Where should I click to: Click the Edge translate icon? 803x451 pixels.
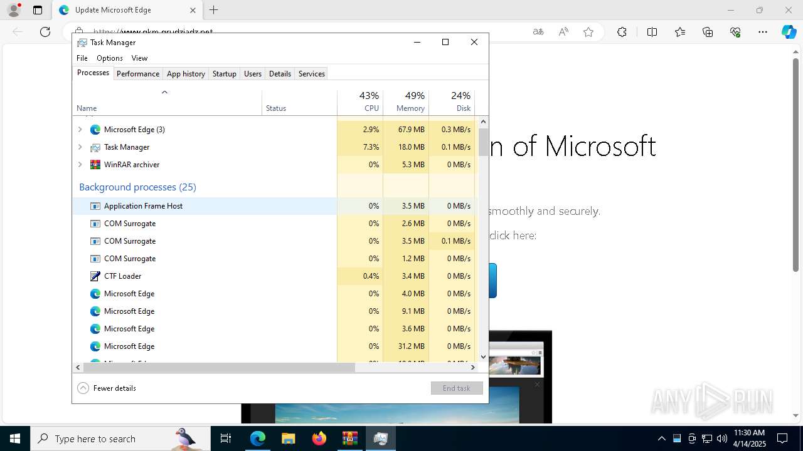pyautogui.click(x=538, y=32)
